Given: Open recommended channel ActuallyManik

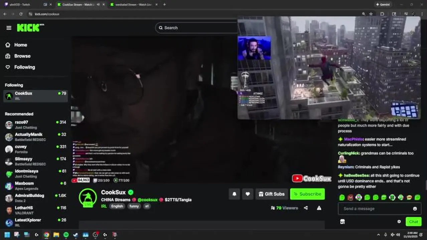Looking at the screenshot, I should coord(35,137).
